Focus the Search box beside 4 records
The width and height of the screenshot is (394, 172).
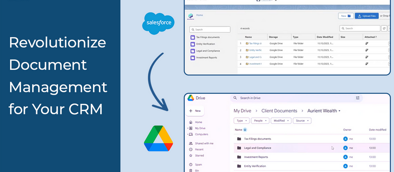[360, 28]
